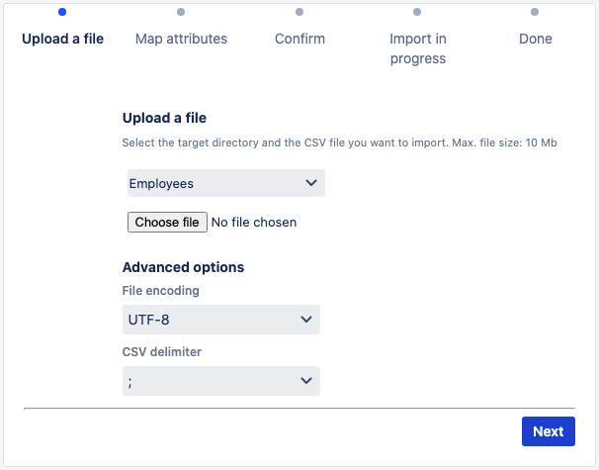The height and width of the screenshot is (470, 599).
Task: Click the CSV delimiter label
Action: [162, 351]
